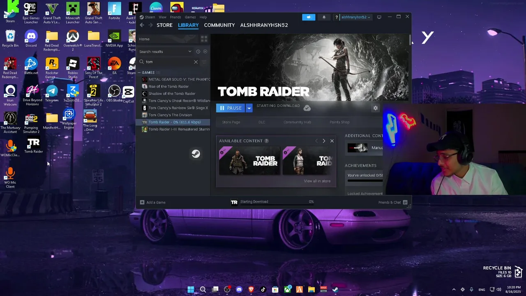Switch library to grid collections view icon
The image size is (526, 296).
(x=204, y=39)
